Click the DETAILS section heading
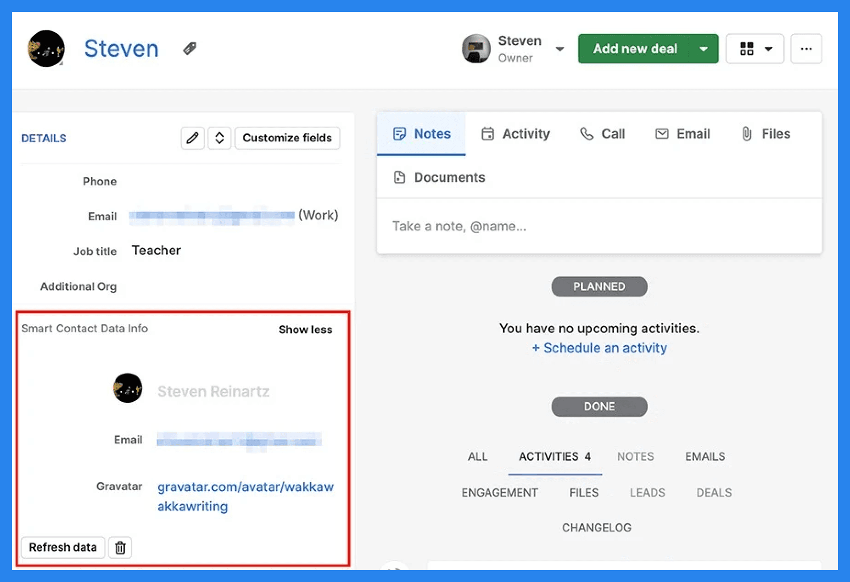850x582 pixels. pyautogui.click(x=44, y=138)
